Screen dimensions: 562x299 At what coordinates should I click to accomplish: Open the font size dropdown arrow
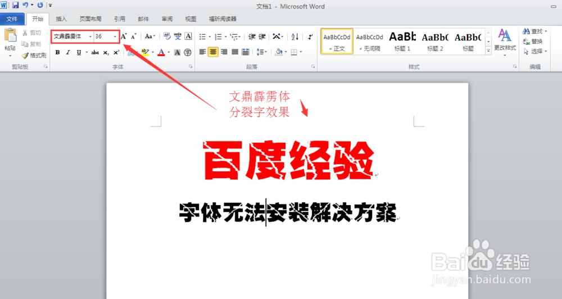coord(115,37)
